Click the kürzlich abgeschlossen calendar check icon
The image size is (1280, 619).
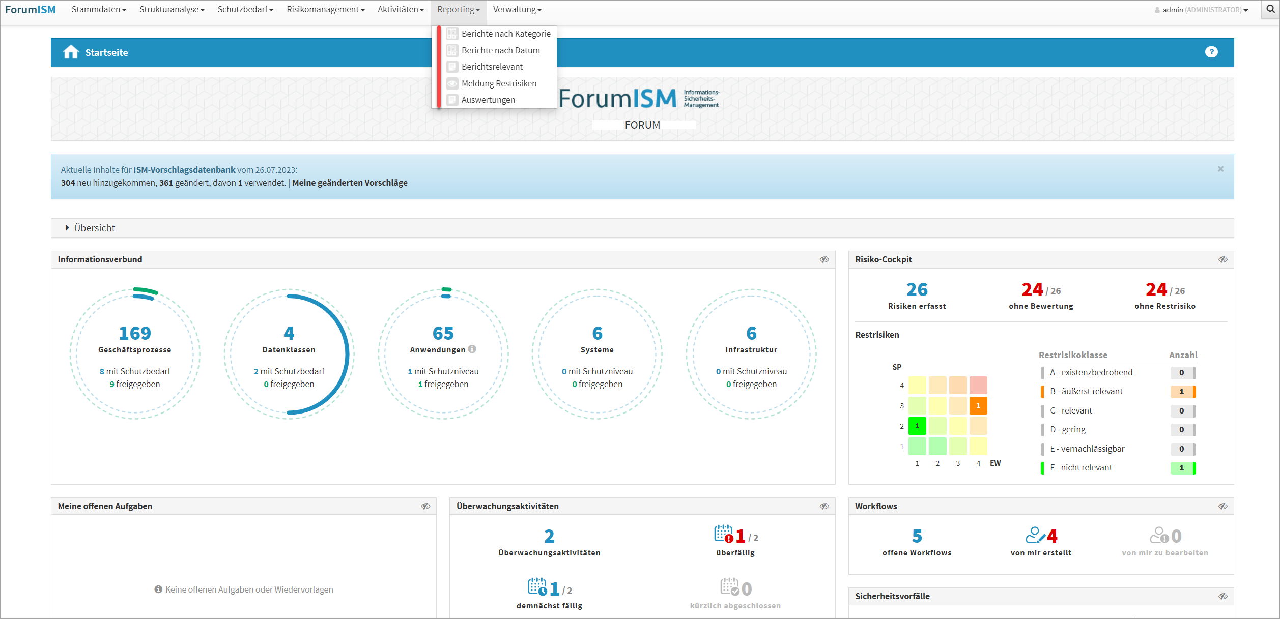pyautogui.click(x=729, y=587)
